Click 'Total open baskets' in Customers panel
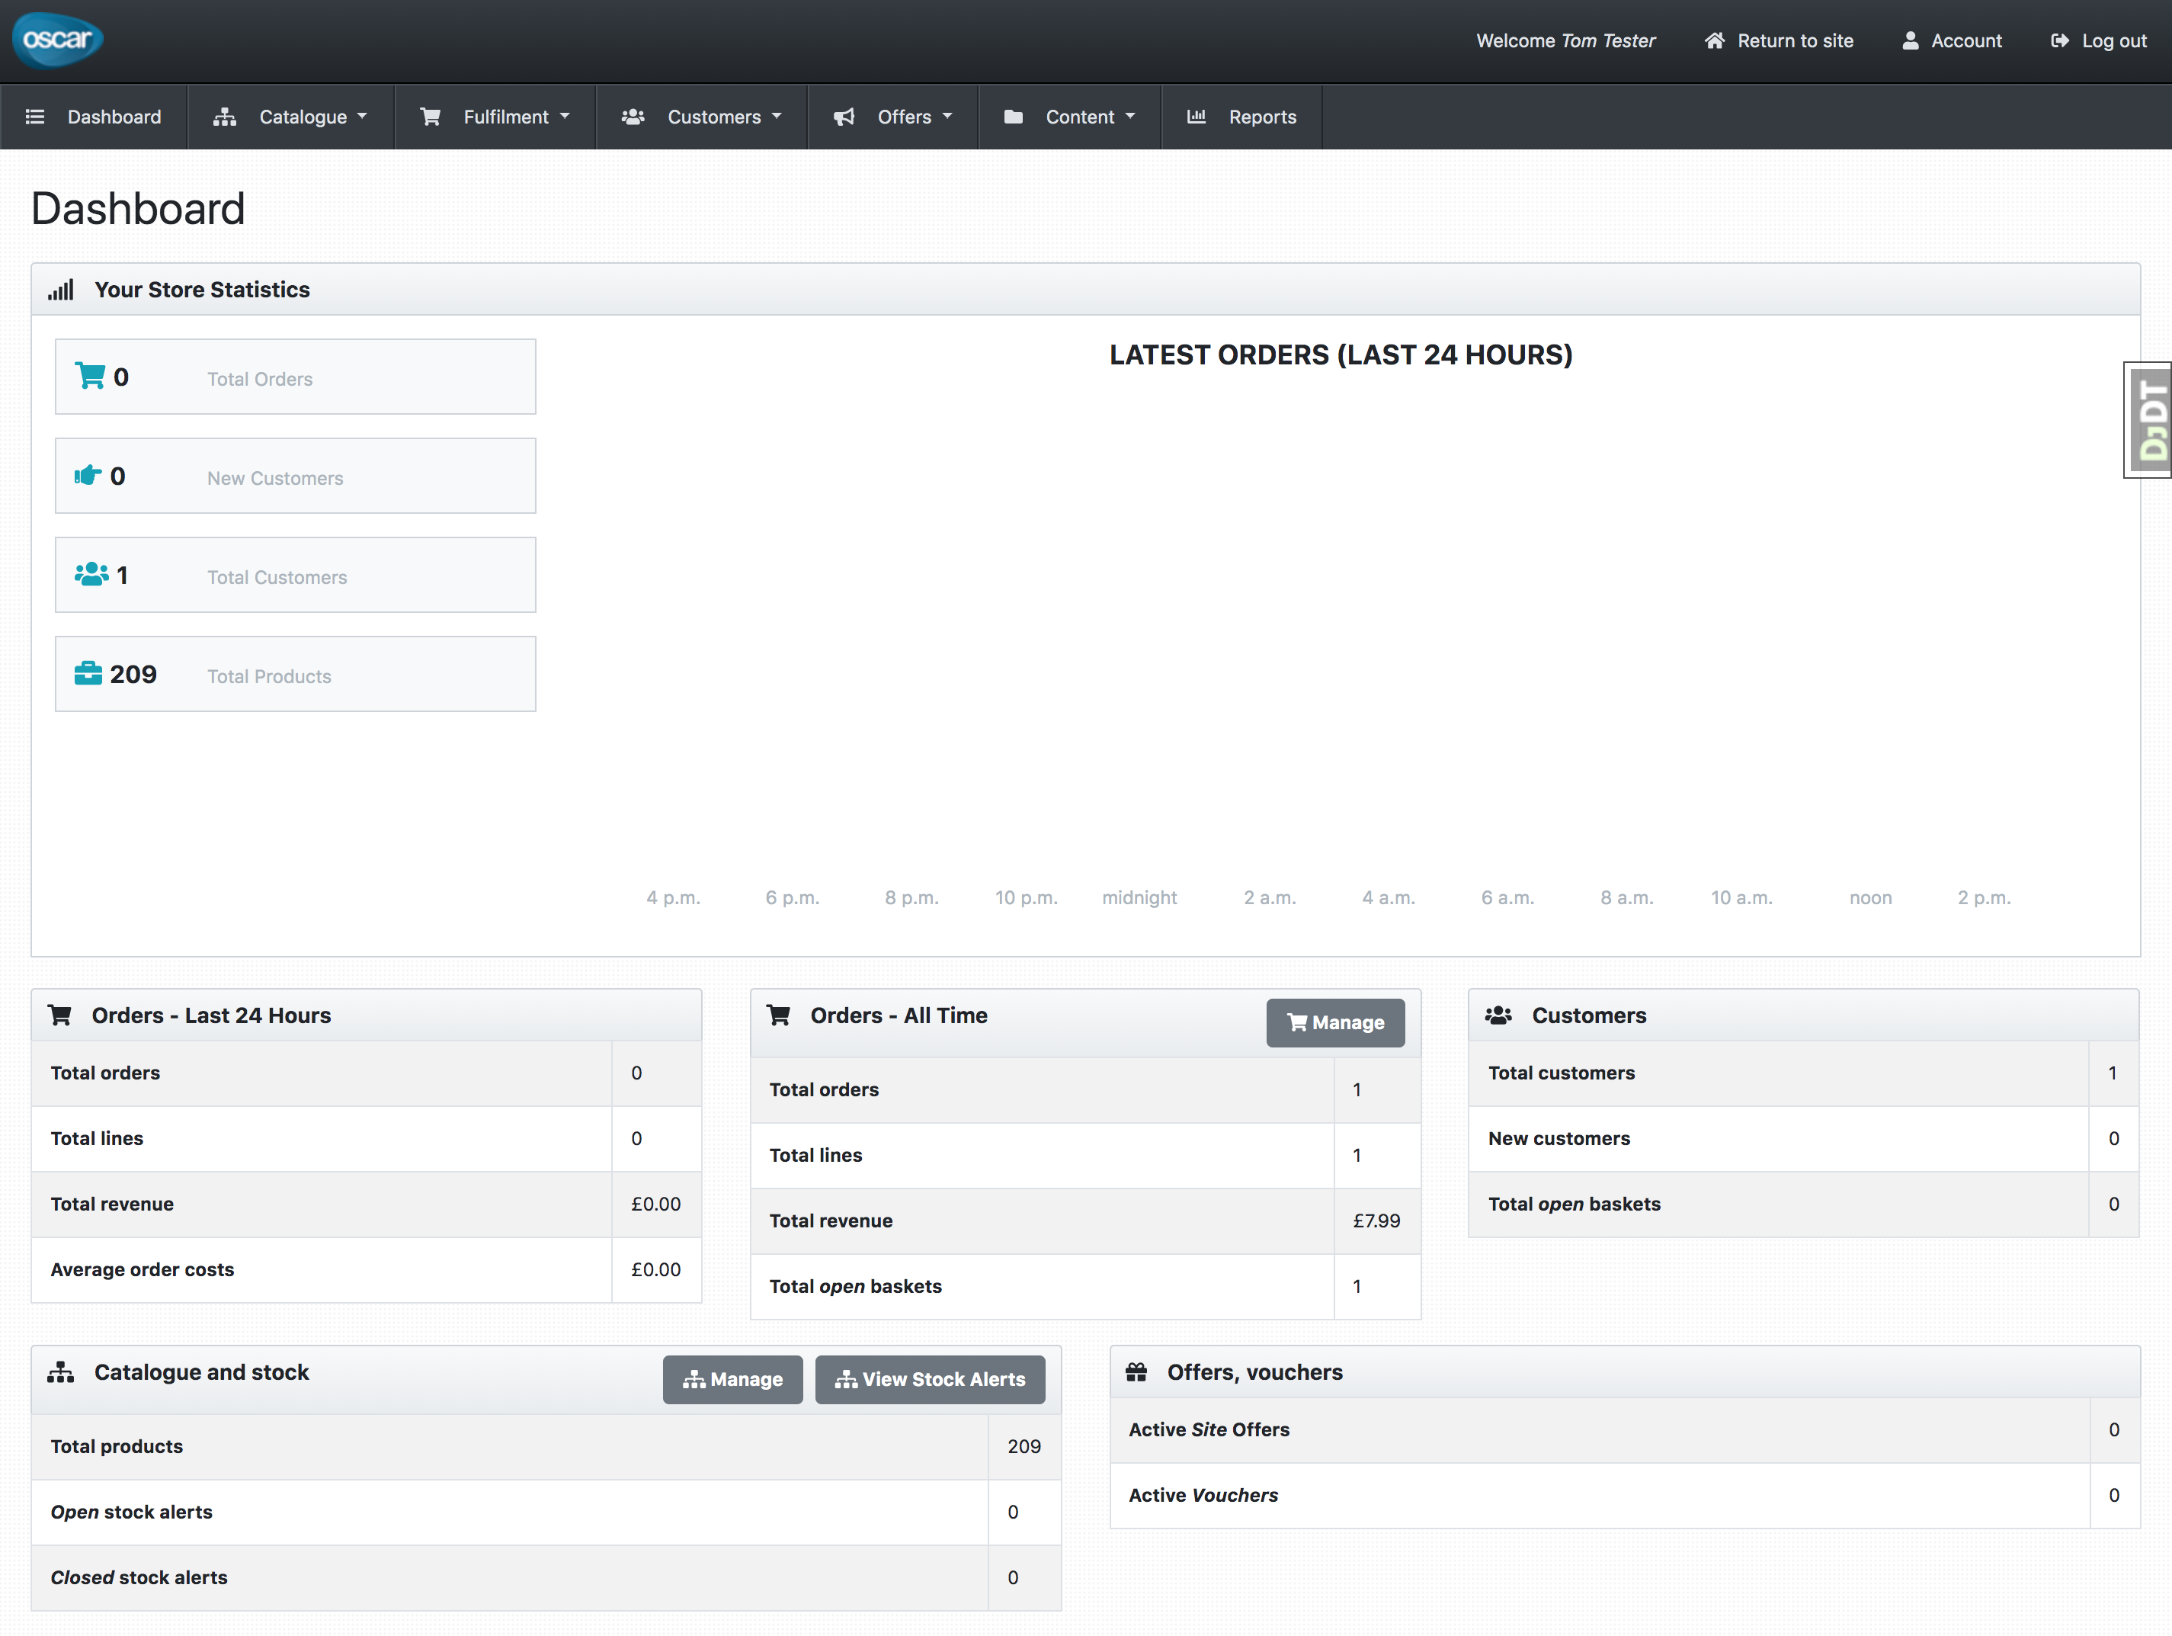 [x=1574, y=1204]
